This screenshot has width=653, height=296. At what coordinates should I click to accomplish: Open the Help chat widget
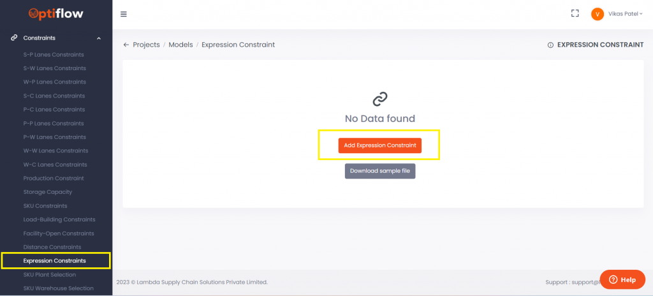pos(622,279)
